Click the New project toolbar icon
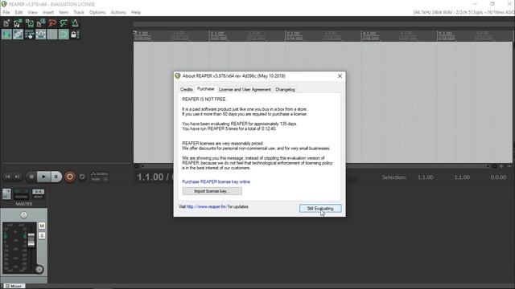 tap(6, 23)
